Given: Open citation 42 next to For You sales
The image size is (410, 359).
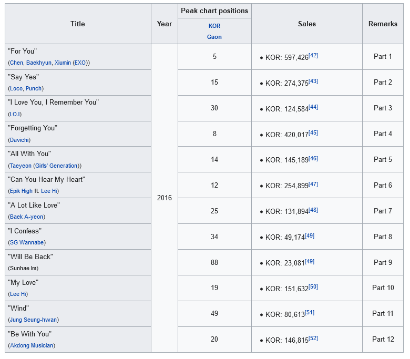Looking at the screenshot, I should [x=313, y=55].
